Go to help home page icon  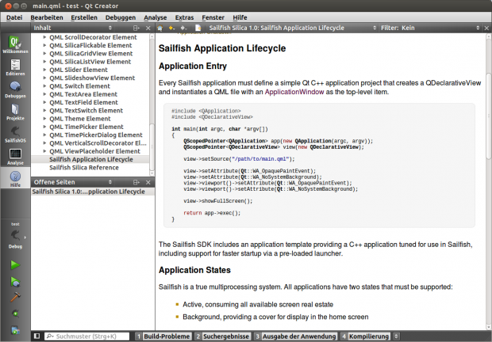point(159,28)
